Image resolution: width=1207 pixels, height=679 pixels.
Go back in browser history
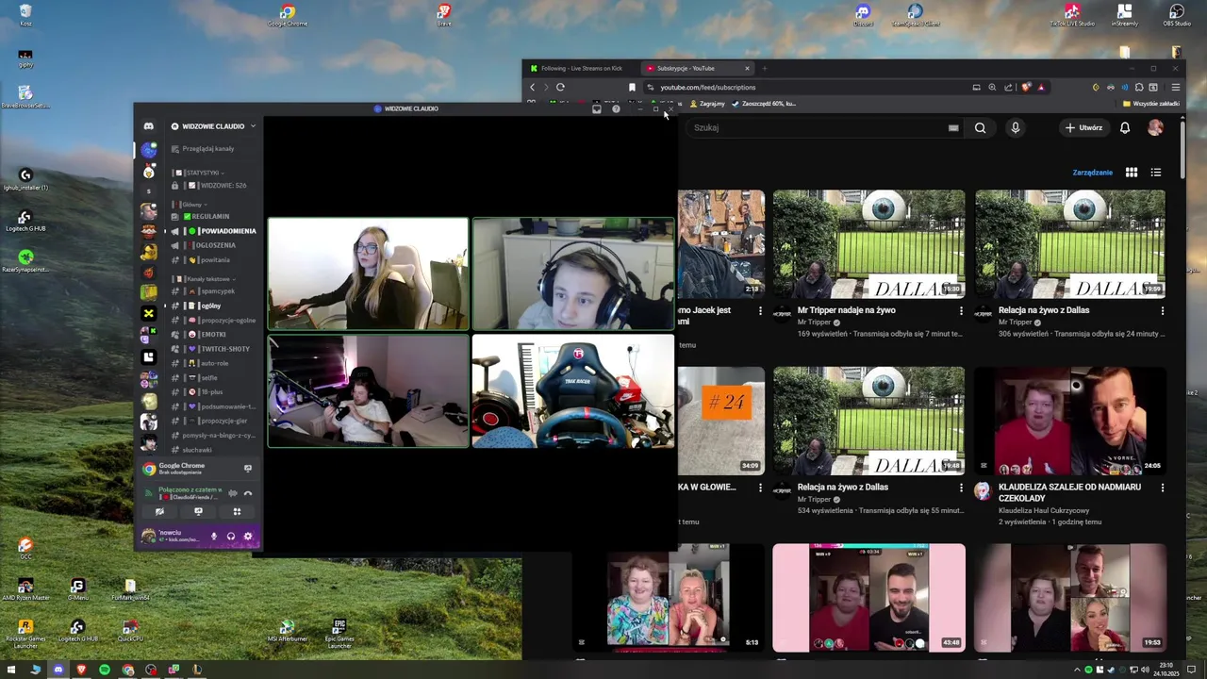point(532,87)
